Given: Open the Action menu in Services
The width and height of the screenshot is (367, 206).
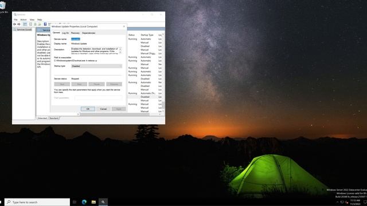Looking at the screenshot, I should point(24,19).
